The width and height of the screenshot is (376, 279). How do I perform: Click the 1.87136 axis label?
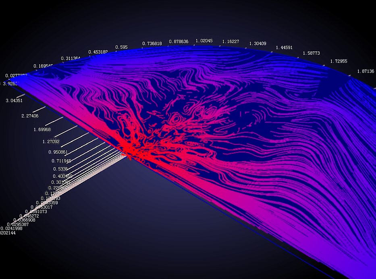coord(366,71)
